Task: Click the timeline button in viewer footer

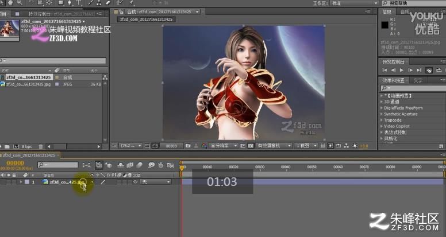Action: [338, 146]
